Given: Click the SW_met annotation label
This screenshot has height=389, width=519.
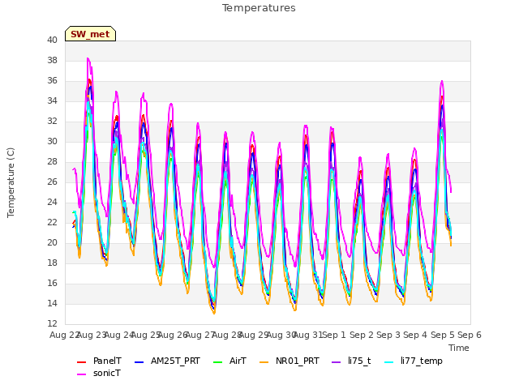Looking at the screenshot, I should [x=90, y=34].
